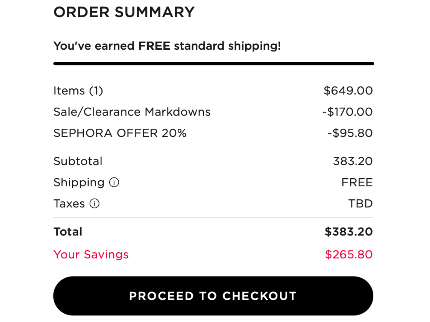430x322 pixels.
Task: Click the FREE shipping value
Action: [357, 182]
